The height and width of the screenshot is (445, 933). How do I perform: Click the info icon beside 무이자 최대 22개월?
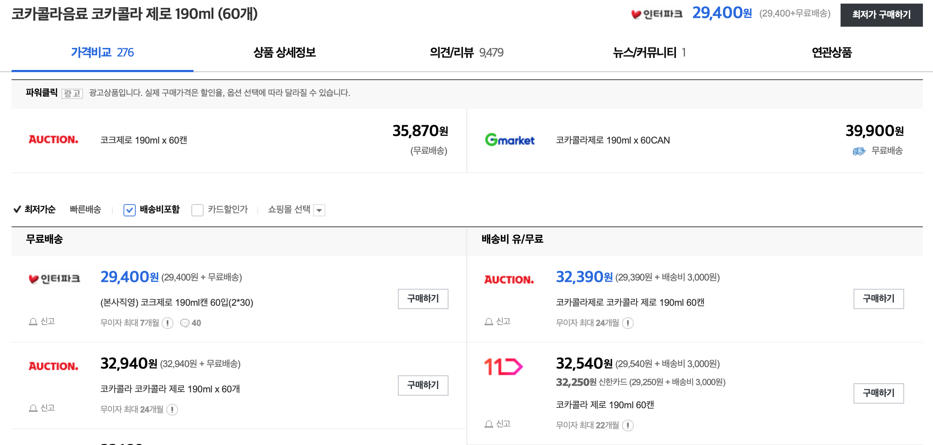pyautogui.click(x=628, y=425)
